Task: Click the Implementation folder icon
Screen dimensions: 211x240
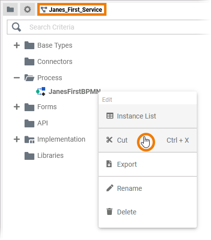Action: 29,140
